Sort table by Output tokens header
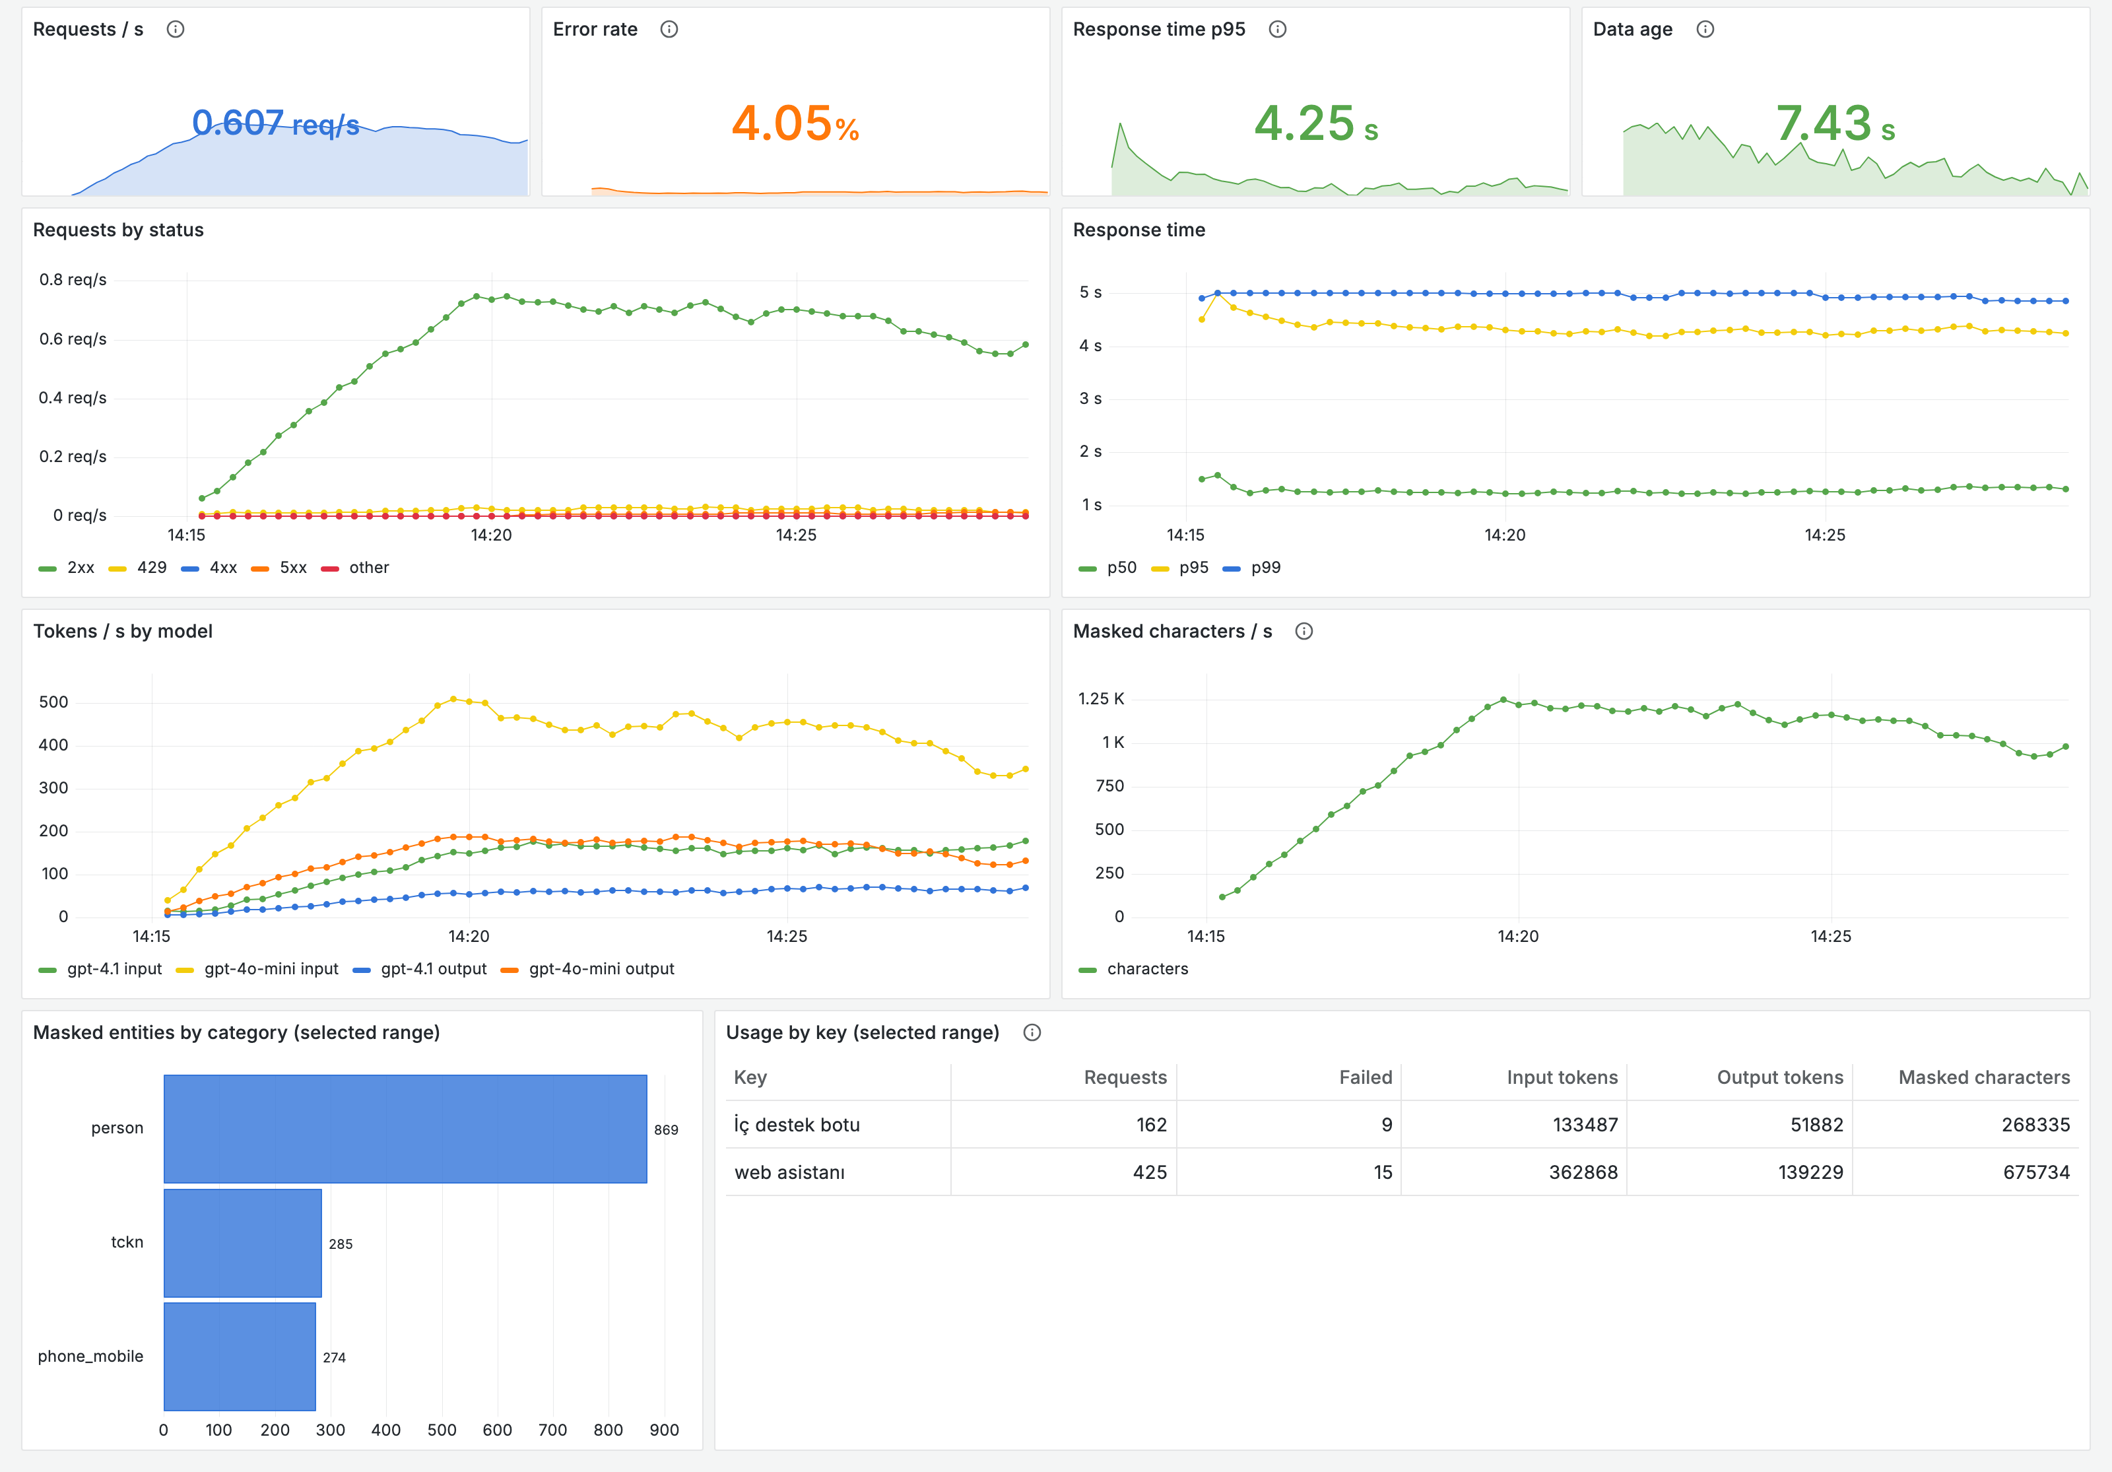 [x=1780, y=1077]
